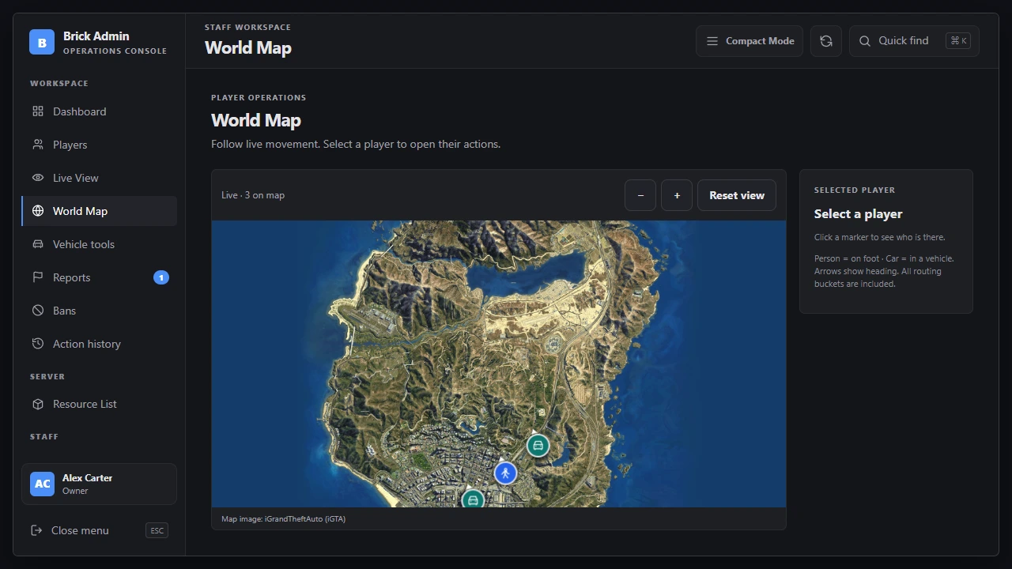Click the Live View eye icon
The width and height of the screenshot is (1012, 569).
[x=38, y=178]
